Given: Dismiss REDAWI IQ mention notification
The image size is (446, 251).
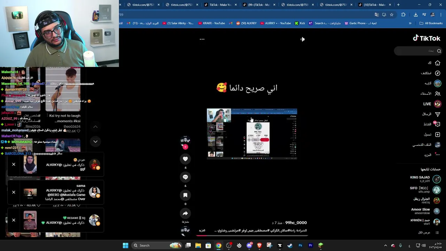Looking at the screenshot, I should coord(14,220).
